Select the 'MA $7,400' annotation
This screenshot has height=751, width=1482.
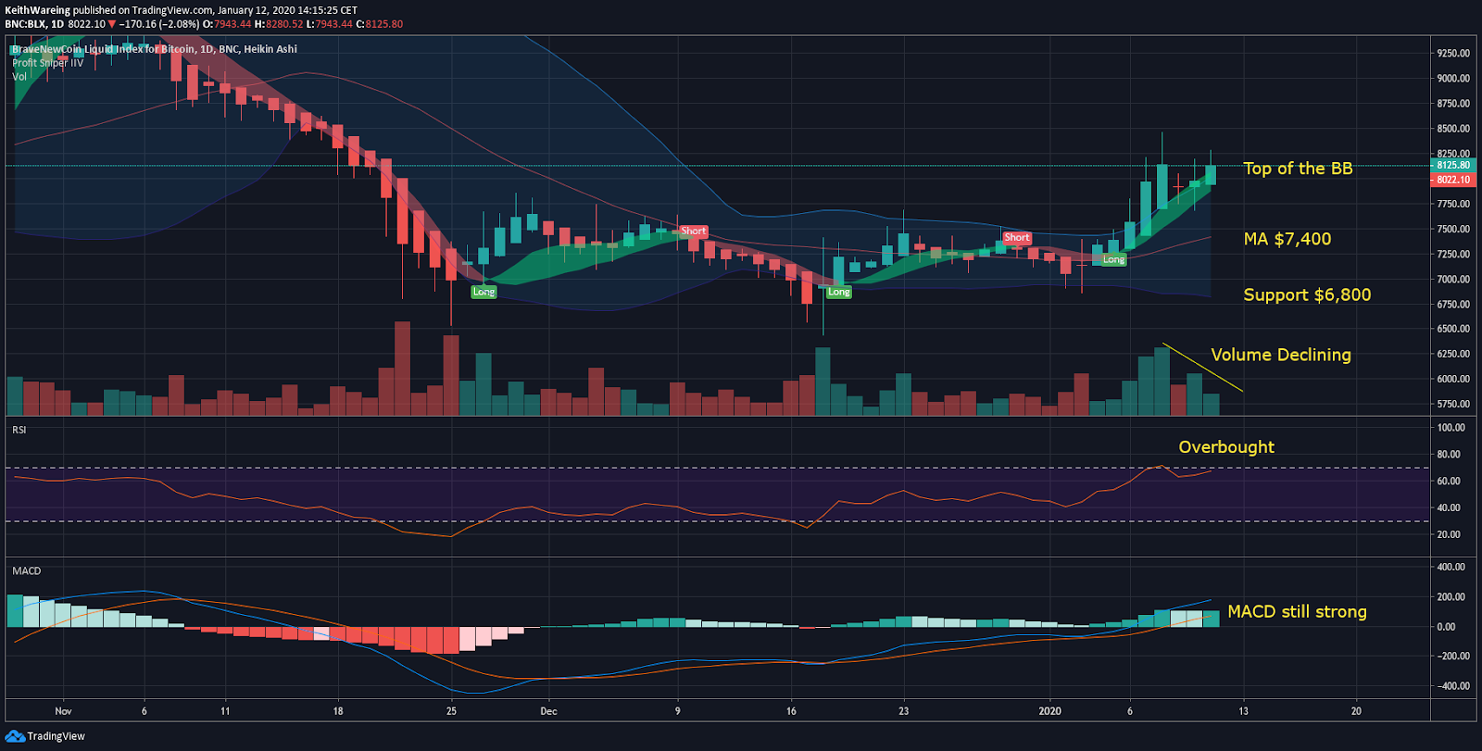point(1287,239)
